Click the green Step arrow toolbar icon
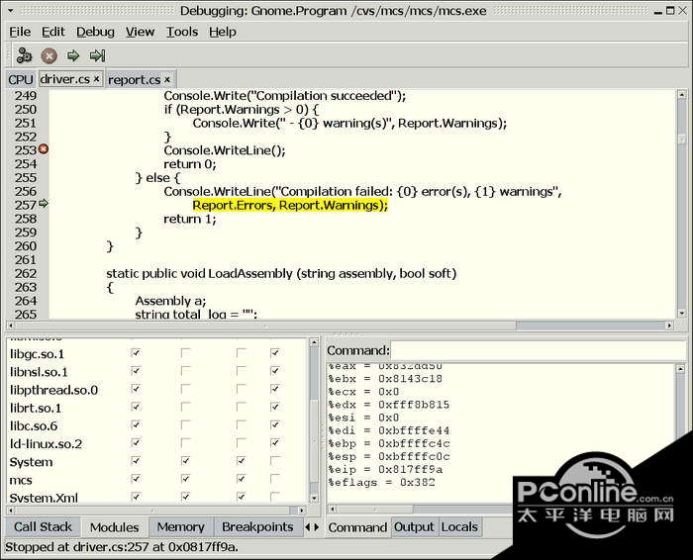 coord(73,55)
